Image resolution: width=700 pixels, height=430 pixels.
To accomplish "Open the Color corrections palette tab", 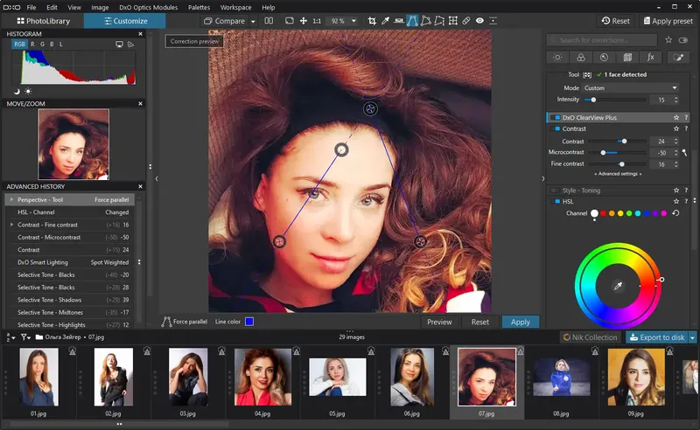I will [580, 58].
